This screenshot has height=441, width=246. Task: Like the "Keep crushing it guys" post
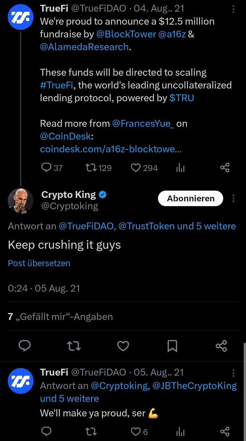[123, 346]
